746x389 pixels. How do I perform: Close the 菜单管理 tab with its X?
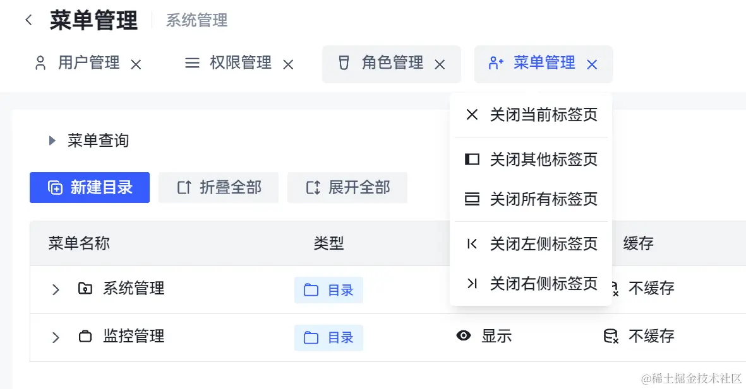pyautogui.click(x=592, y=64)
